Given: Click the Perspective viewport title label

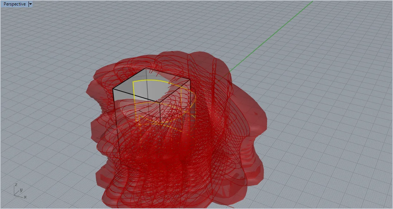Looking at the screenshot, I should tap(14, 4).
